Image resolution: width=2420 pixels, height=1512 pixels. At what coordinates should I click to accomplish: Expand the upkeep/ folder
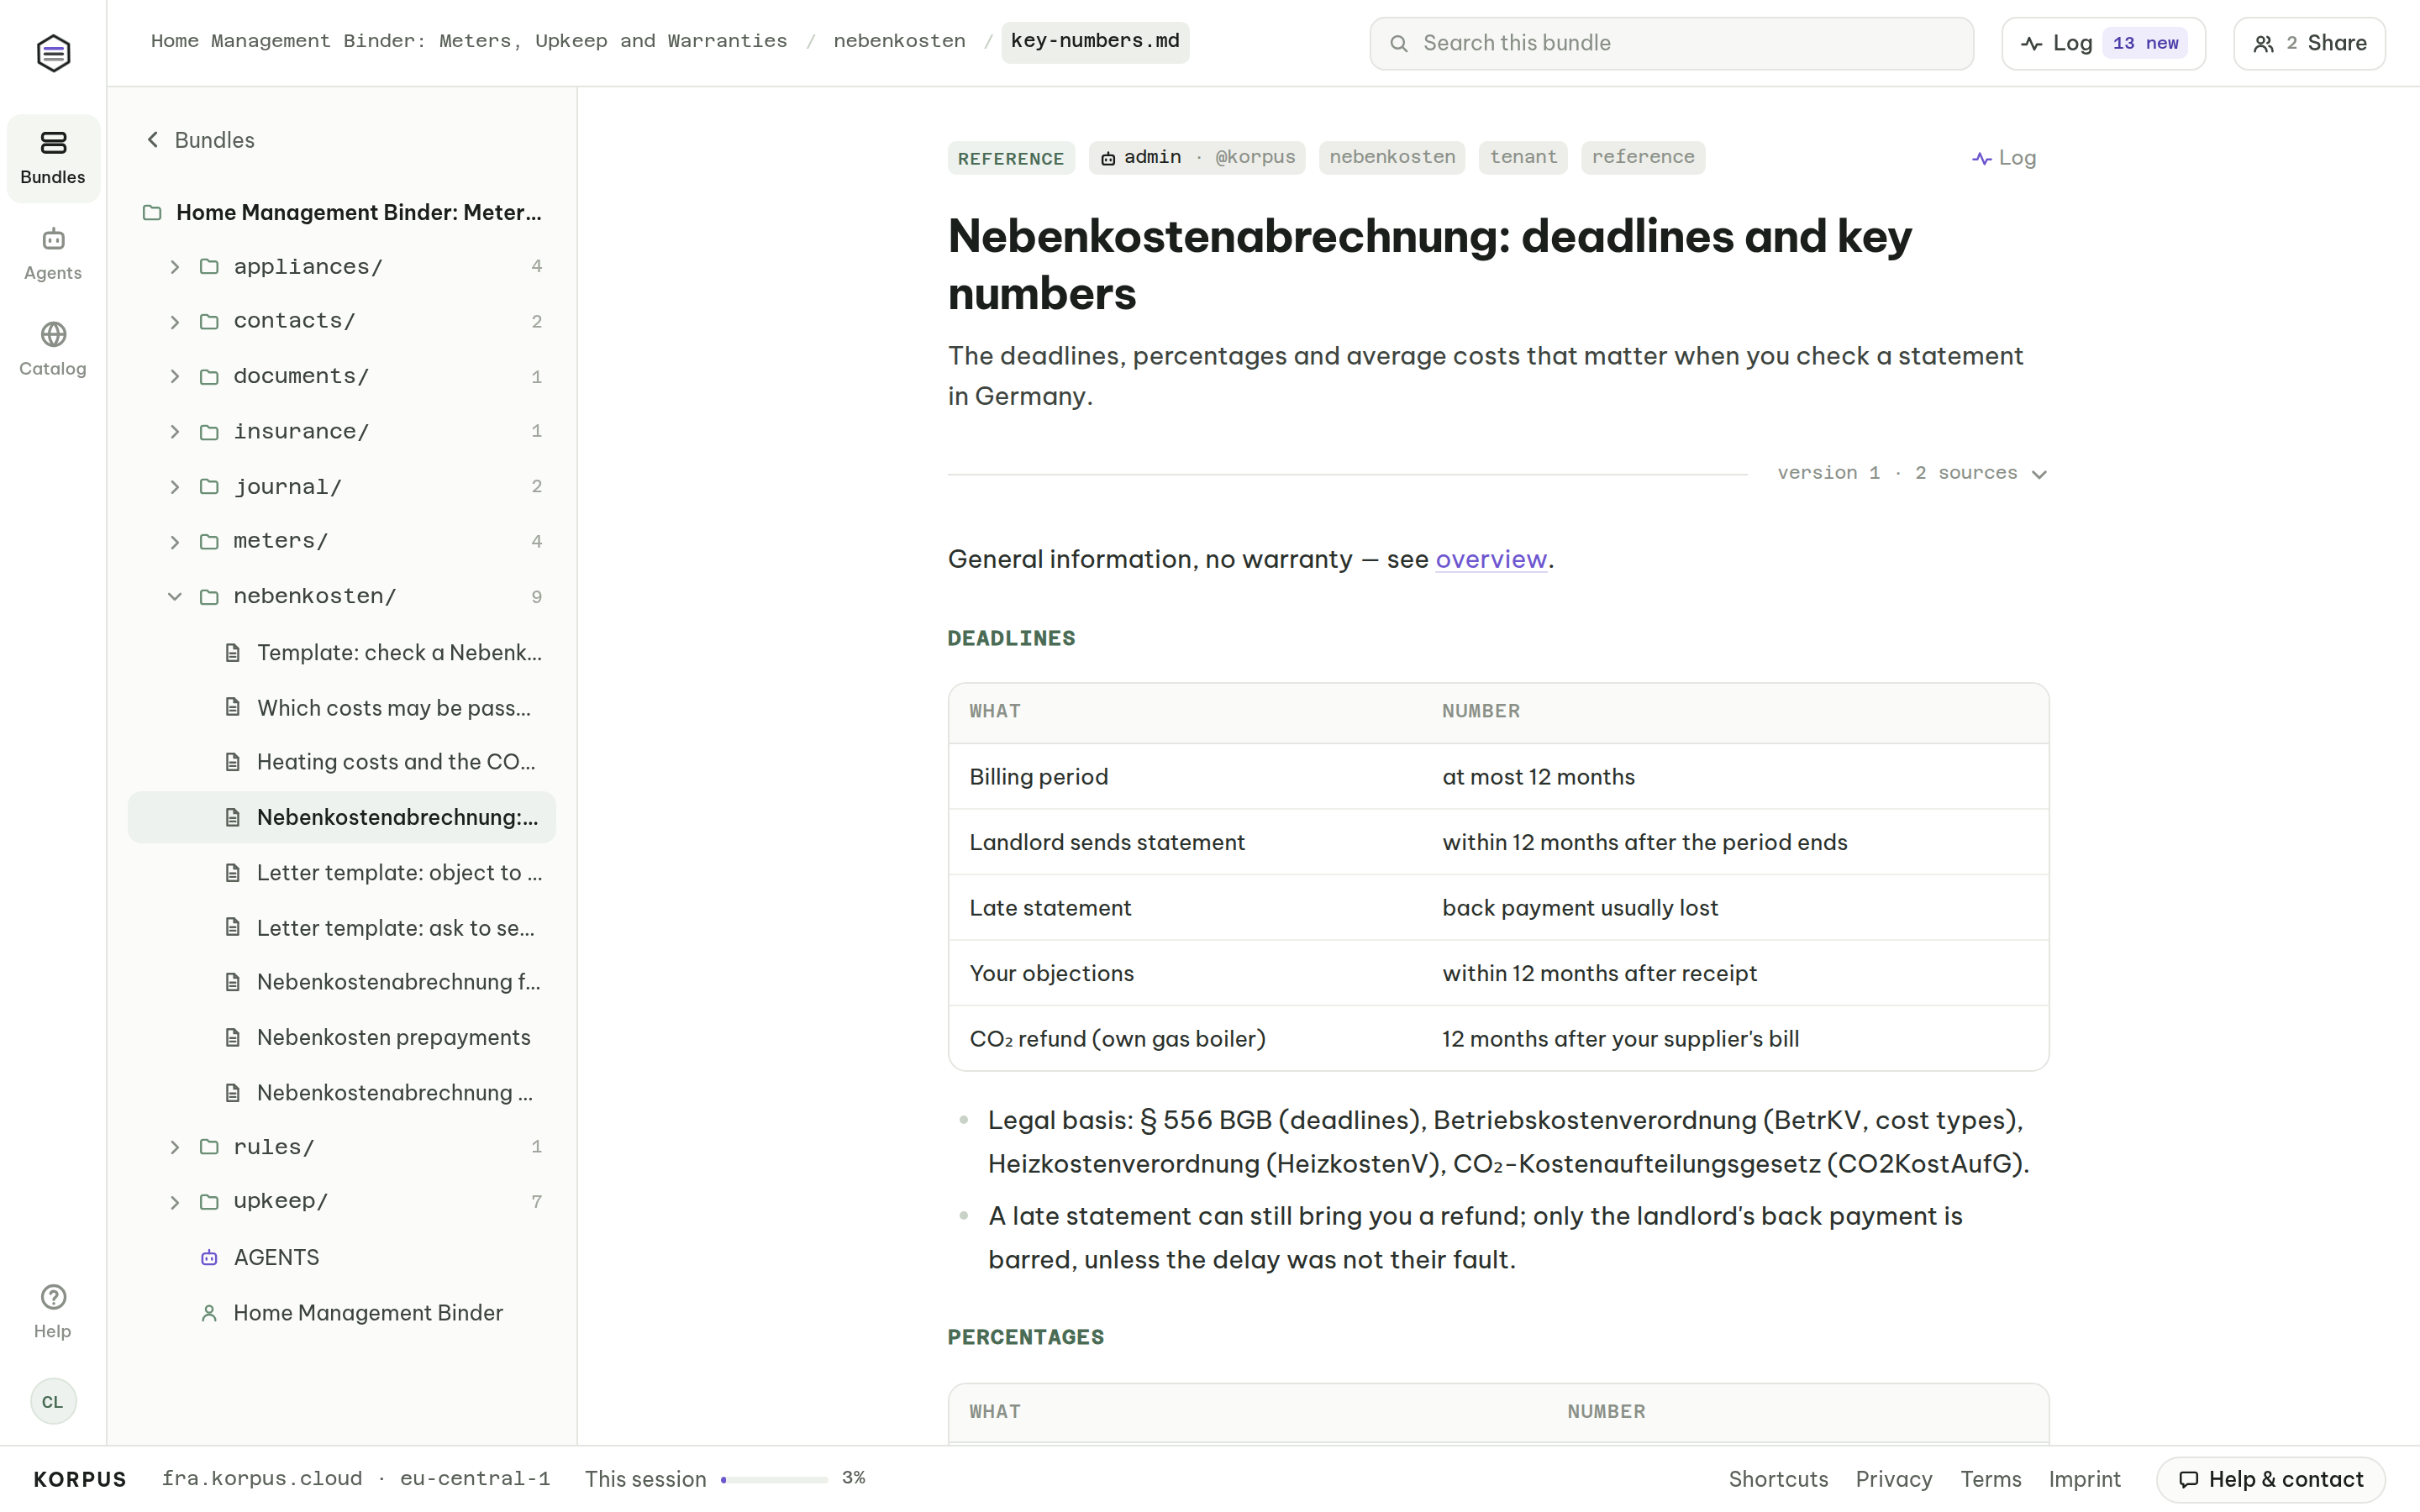pyautogui.click(x=174, y=1202)
